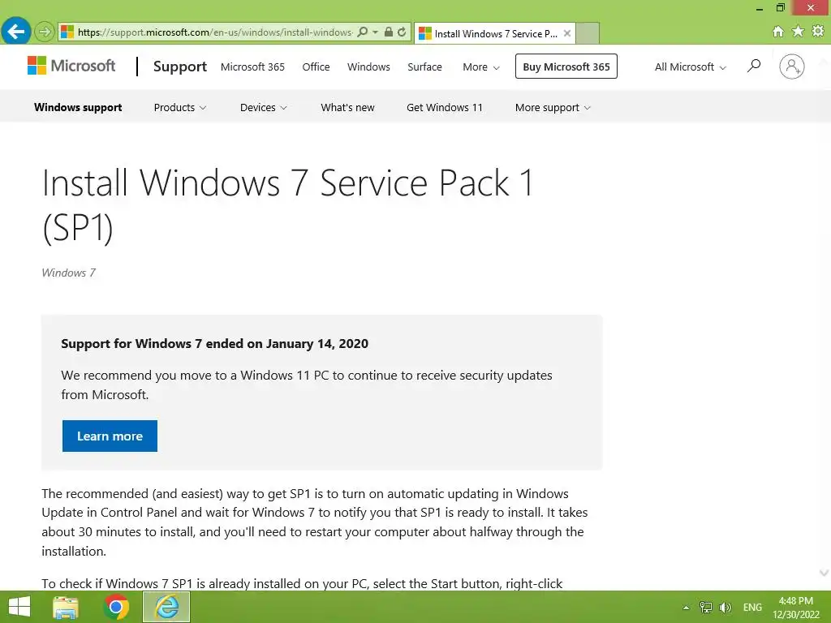Refresh the page using the reload icon
The height and width of the screenshot is (623, 831).
(402, 32)
